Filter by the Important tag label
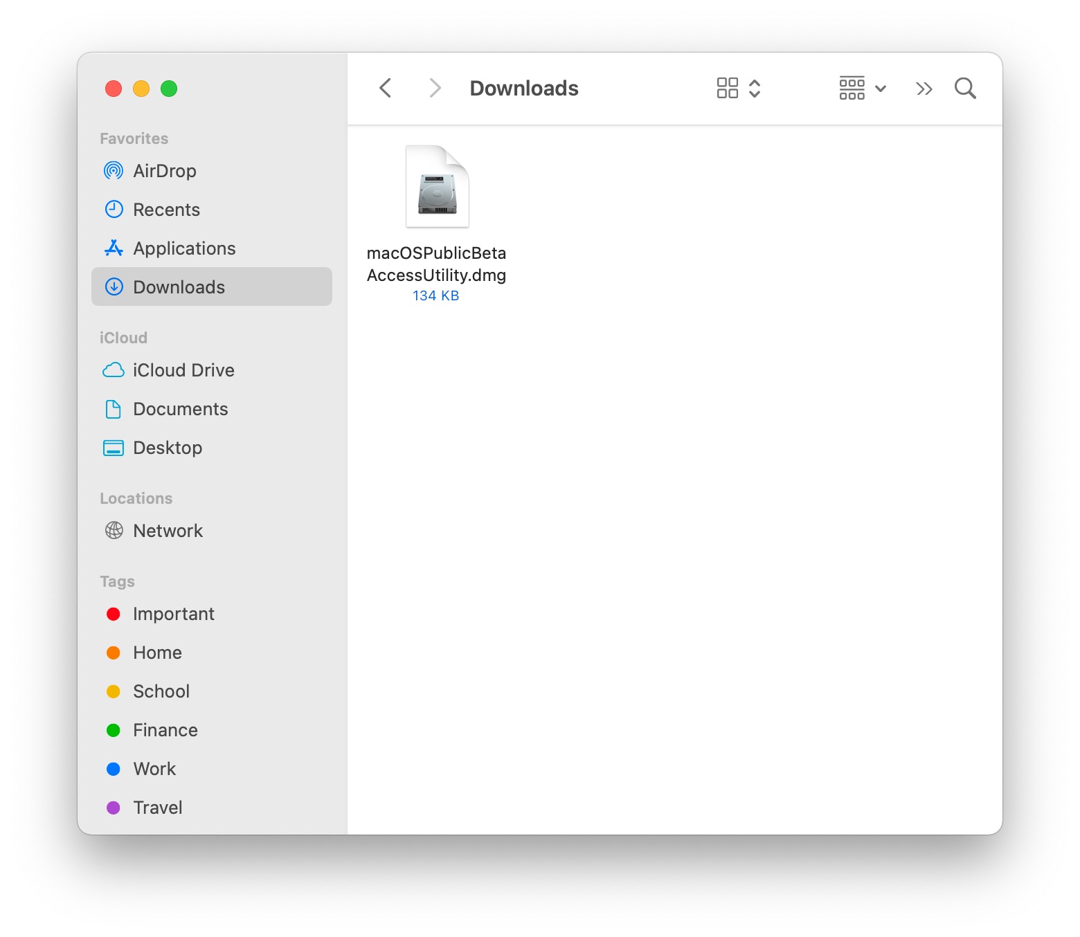 [174, 614]
